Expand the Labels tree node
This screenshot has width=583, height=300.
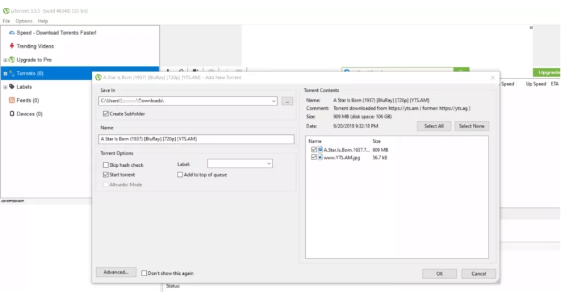tap(4, 87)
